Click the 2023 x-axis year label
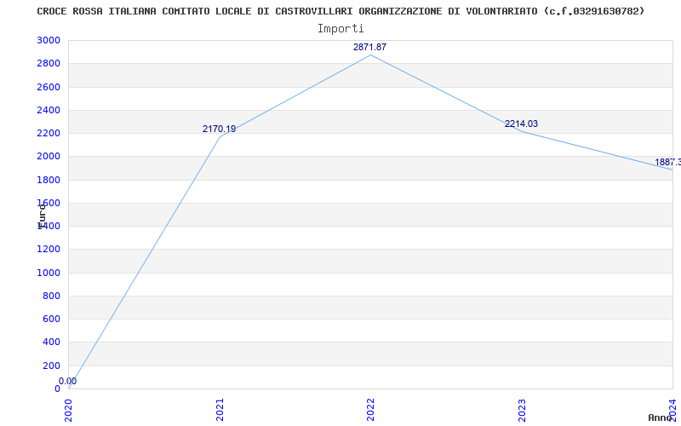 tap(522, 410)
